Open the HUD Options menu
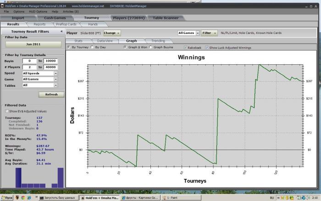 [38, 11]
